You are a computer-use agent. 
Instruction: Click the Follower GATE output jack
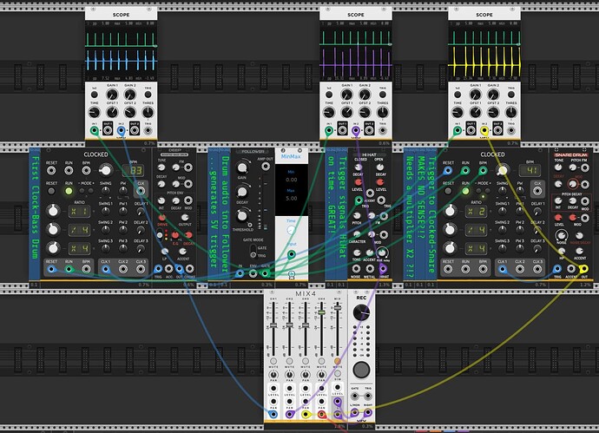point(265,273)
